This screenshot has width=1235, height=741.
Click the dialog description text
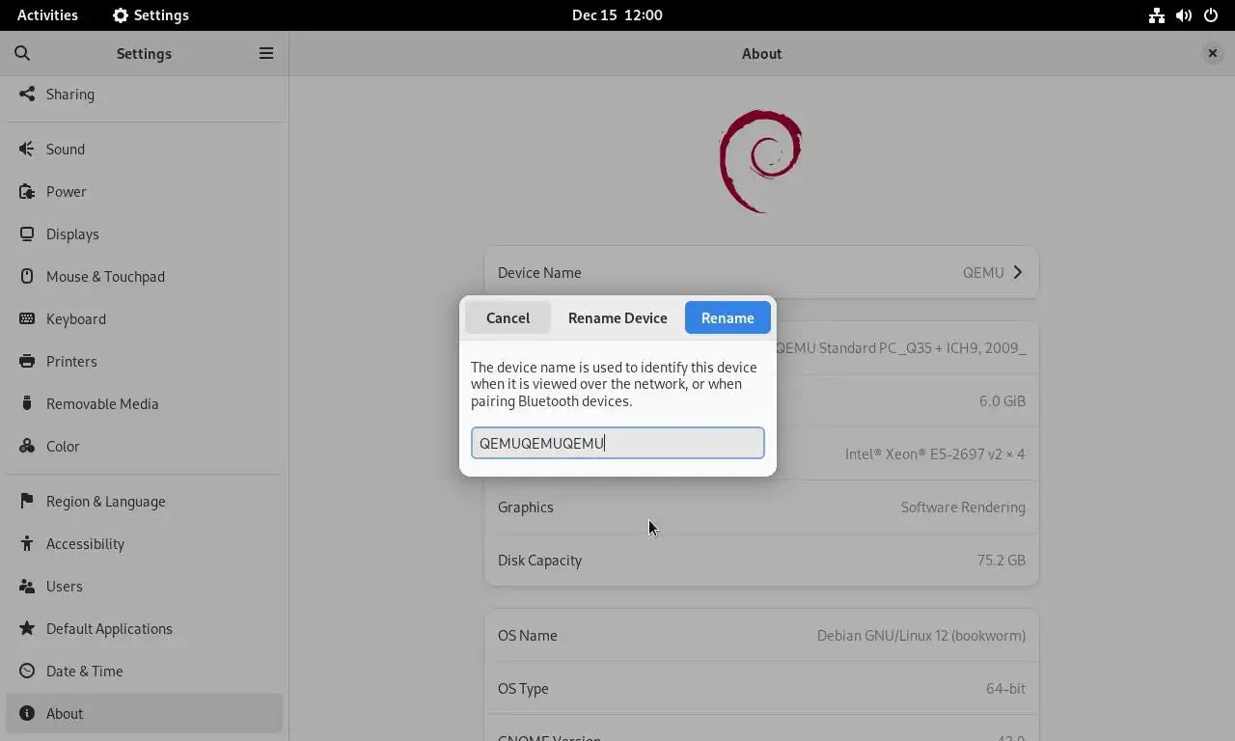coord(614,384)
